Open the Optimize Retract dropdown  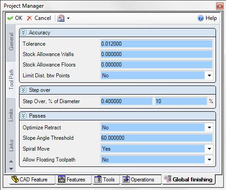(x=209, y=128)
